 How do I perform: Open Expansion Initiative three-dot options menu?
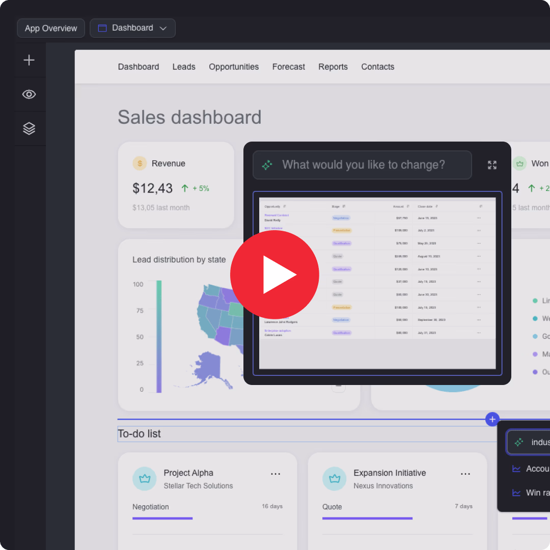tap(465, 474)
